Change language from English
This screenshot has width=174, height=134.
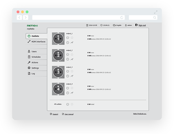(x=117, y=25)
